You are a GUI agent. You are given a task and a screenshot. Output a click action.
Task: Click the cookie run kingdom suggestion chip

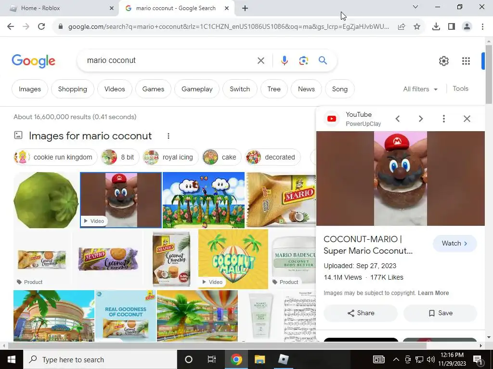click(55, 157)
